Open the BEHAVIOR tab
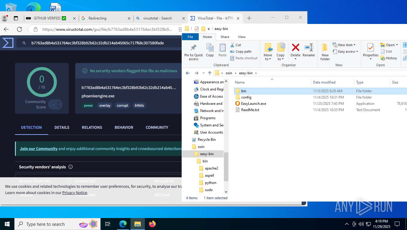Image resolution: width=407 pixels, height=230 pixels. pyautogui.click(x=124, y=127)
